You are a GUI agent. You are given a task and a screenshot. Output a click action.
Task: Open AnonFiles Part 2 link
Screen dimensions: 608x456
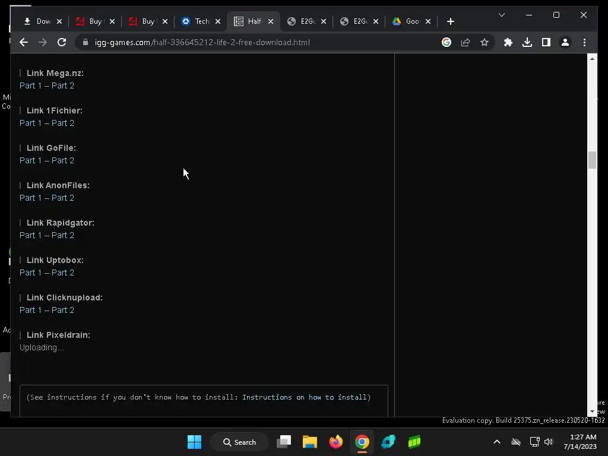pyautogui.click(x=63, y=198)
